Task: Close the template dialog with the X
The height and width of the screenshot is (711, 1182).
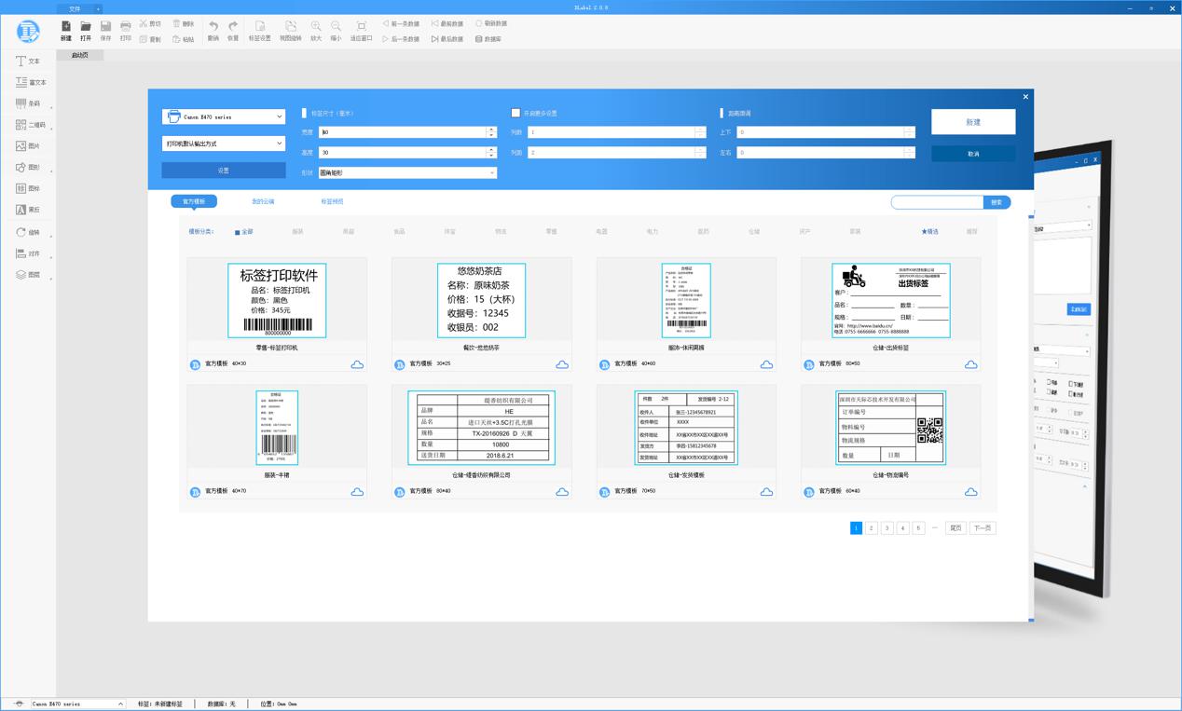Action: point(1025,97)
